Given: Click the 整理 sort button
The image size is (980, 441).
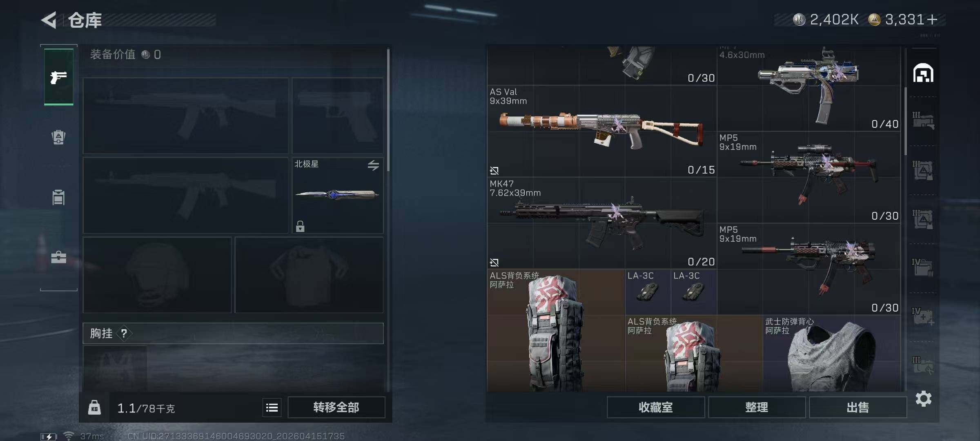Looking at the screenshot, I should click(757, 407).
